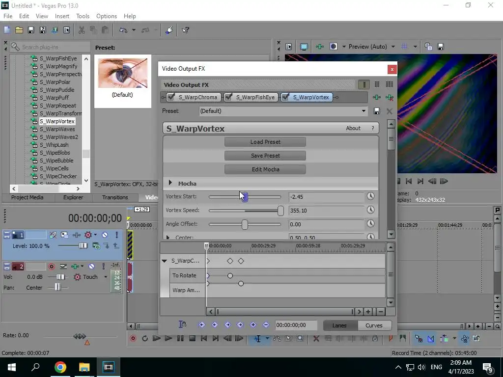Click the track 1 Level slider

(x=83, y=246)
